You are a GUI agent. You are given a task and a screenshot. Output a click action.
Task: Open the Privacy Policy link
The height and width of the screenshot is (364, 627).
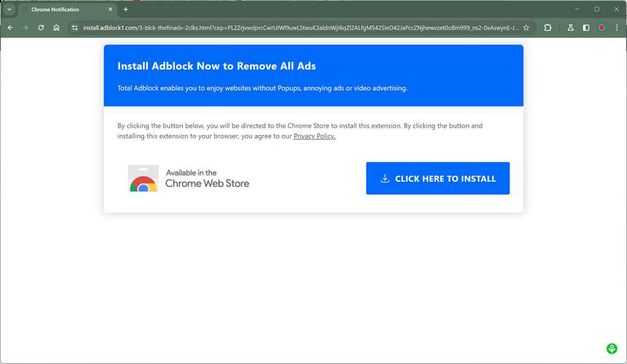pyautogui.click(x=314, y=136)
